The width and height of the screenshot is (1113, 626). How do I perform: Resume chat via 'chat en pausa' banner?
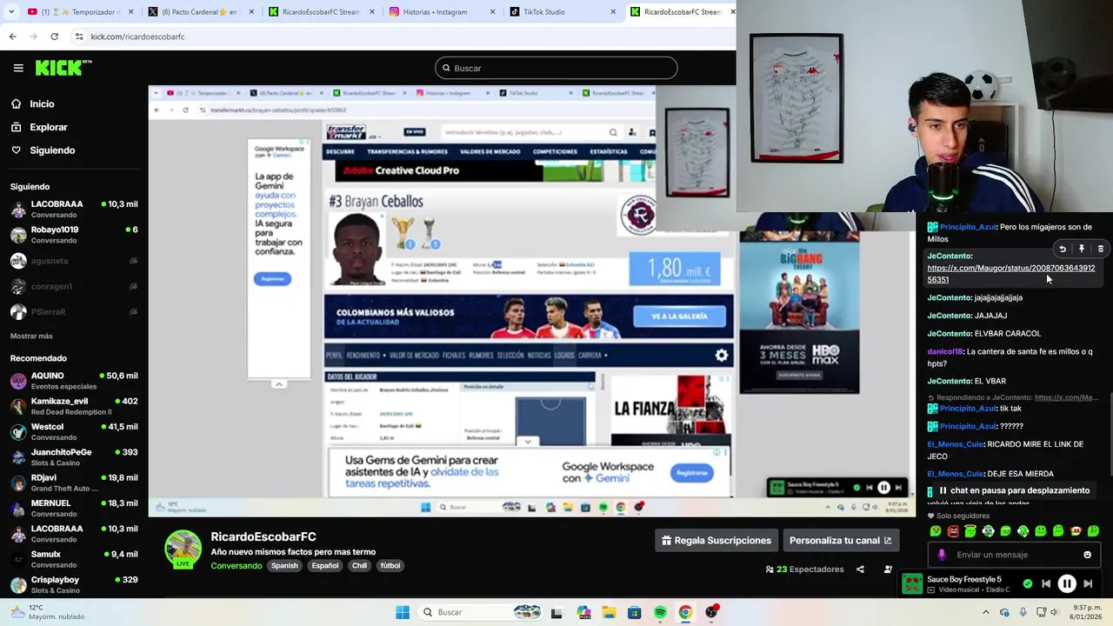1014,490
